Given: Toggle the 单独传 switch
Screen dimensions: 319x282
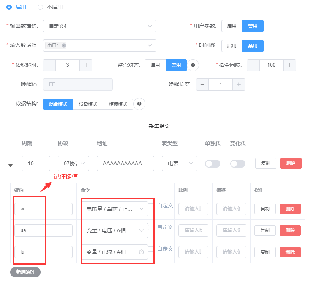Looking at the screenshot, I should [x=213, y=163].
